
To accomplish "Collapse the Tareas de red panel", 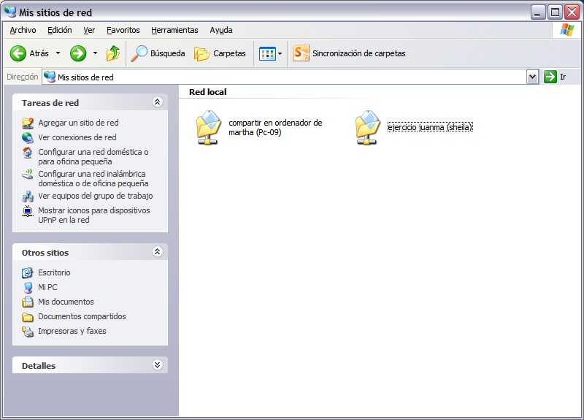I will 157,102.
